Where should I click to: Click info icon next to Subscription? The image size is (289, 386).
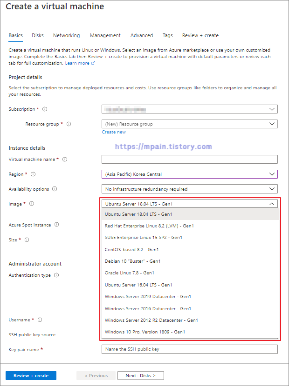45,109
